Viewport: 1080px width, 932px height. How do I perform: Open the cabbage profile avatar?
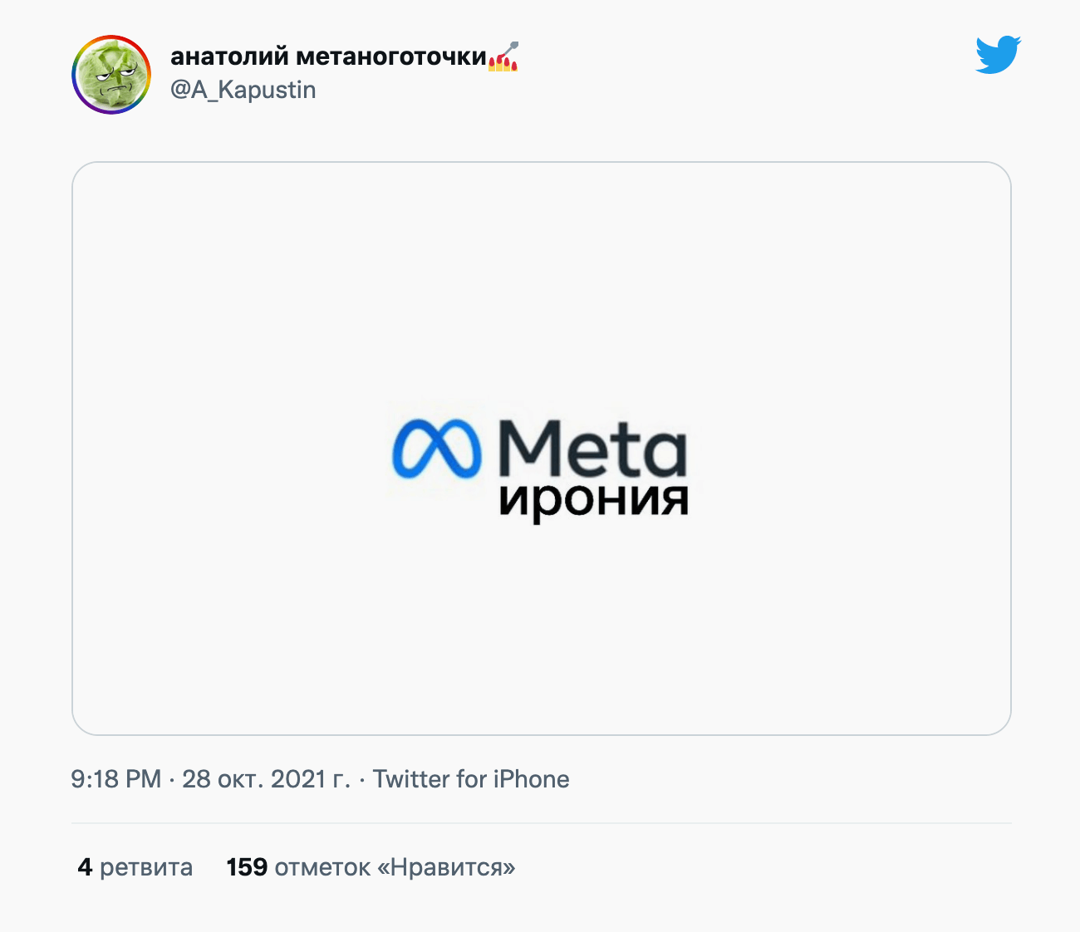(x=111, y=75)
